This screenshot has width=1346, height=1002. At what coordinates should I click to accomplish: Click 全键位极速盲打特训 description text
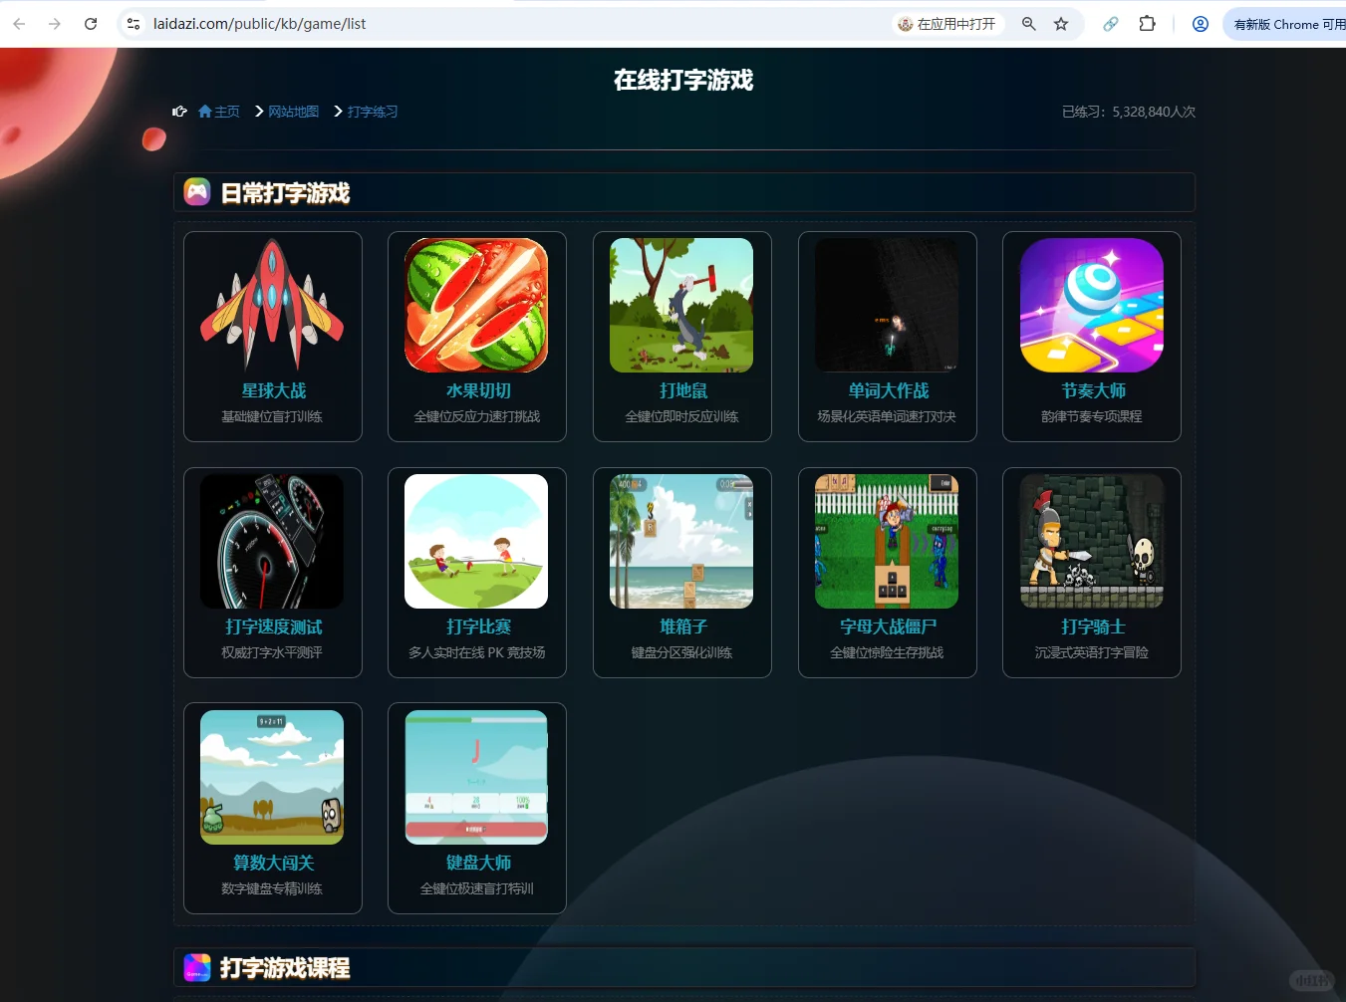click(477, 888)
